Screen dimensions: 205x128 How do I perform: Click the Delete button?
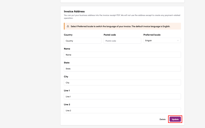pos(162,119)
